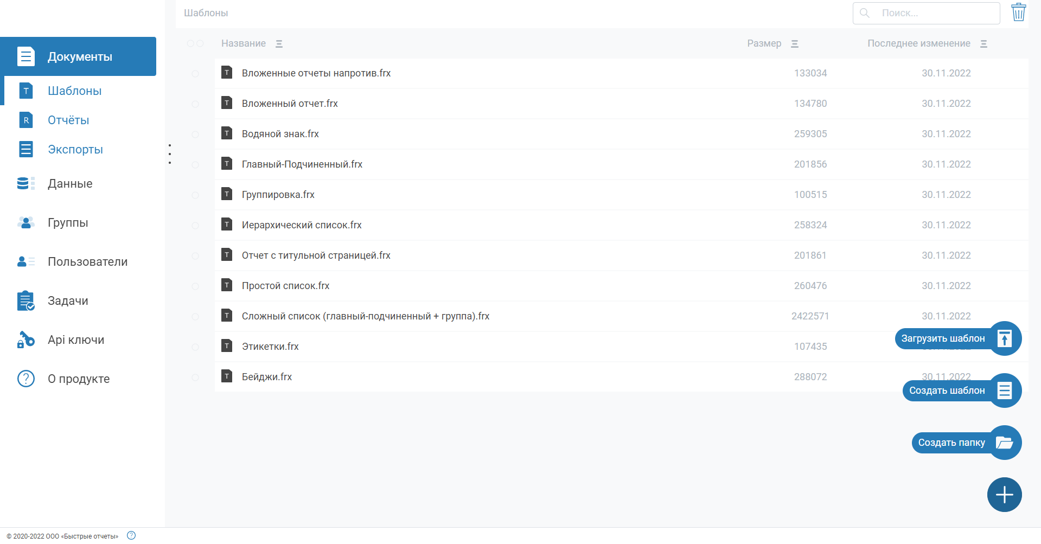Click into the Поиск search field
Image resolution: width=1041 pixels, height=544 pixels.
point(927,13)
